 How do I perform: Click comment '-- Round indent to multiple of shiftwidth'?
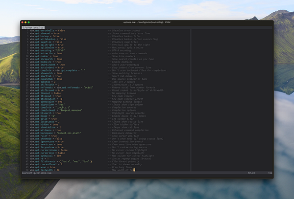(136, 90)
